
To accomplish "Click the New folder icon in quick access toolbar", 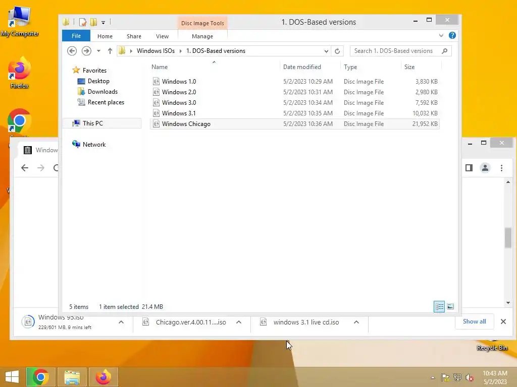I will pyautogui.click(x=93, y=22).
